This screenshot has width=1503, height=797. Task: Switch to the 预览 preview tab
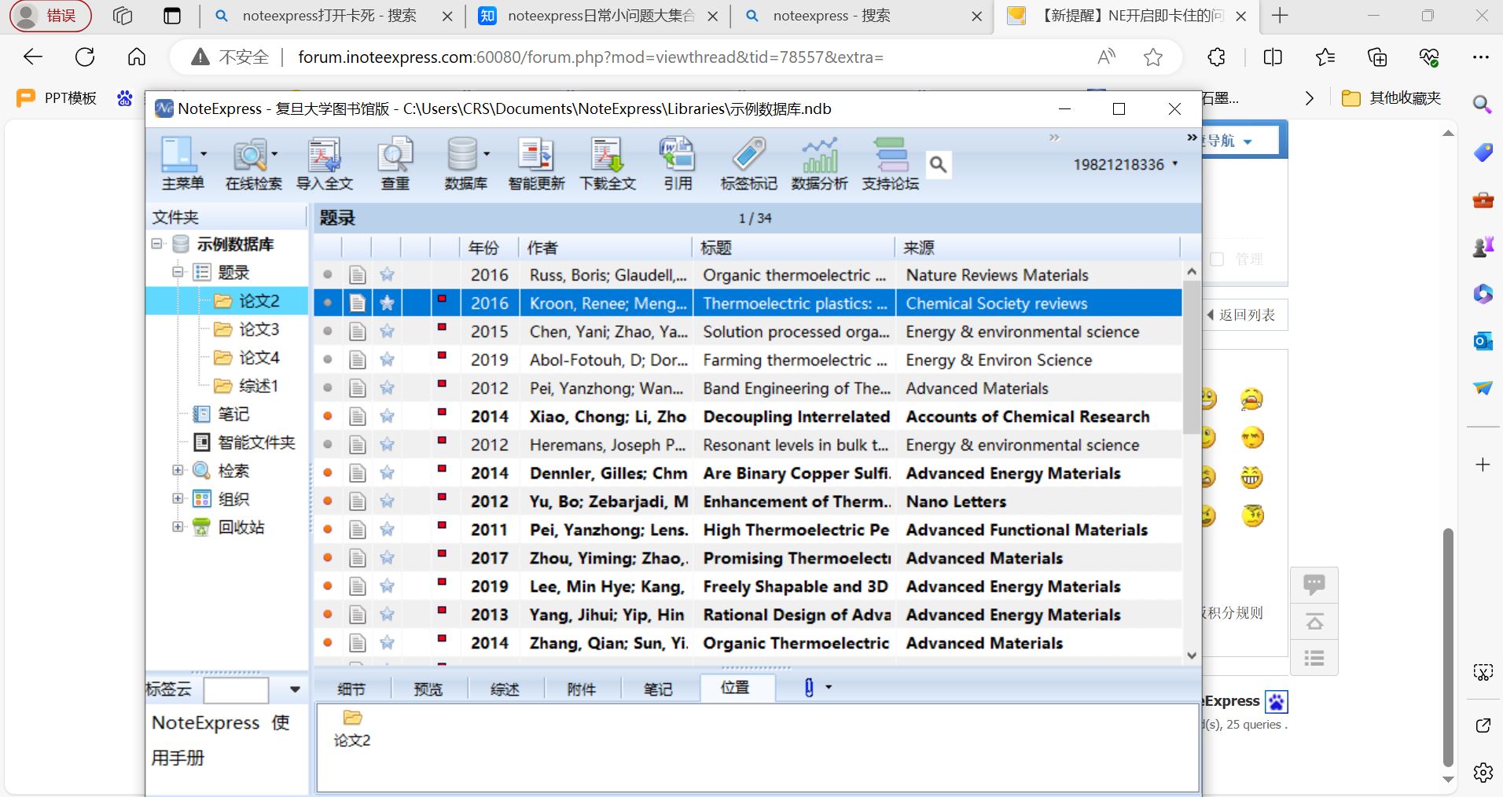click(428, 689)
